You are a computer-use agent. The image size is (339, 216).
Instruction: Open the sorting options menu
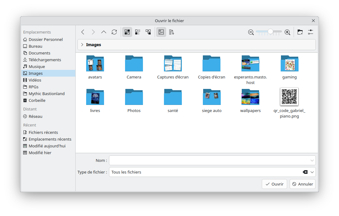(172, 32)
